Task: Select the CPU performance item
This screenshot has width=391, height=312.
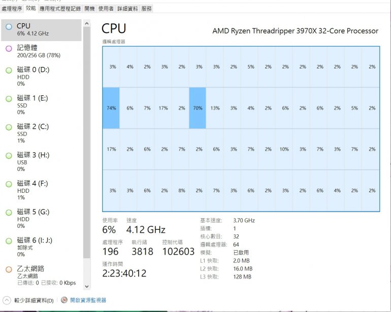Action: pos(41,29)
